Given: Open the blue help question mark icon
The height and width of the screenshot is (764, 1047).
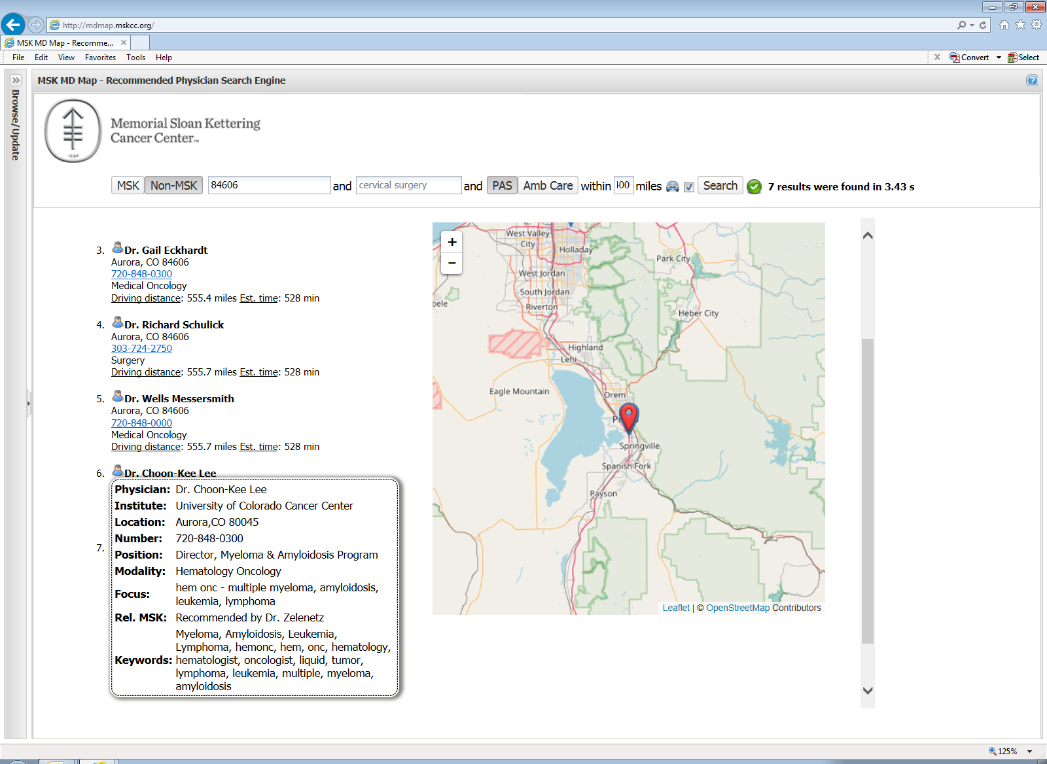Looking at the screenshot, I should click(x=1032, y=80).
